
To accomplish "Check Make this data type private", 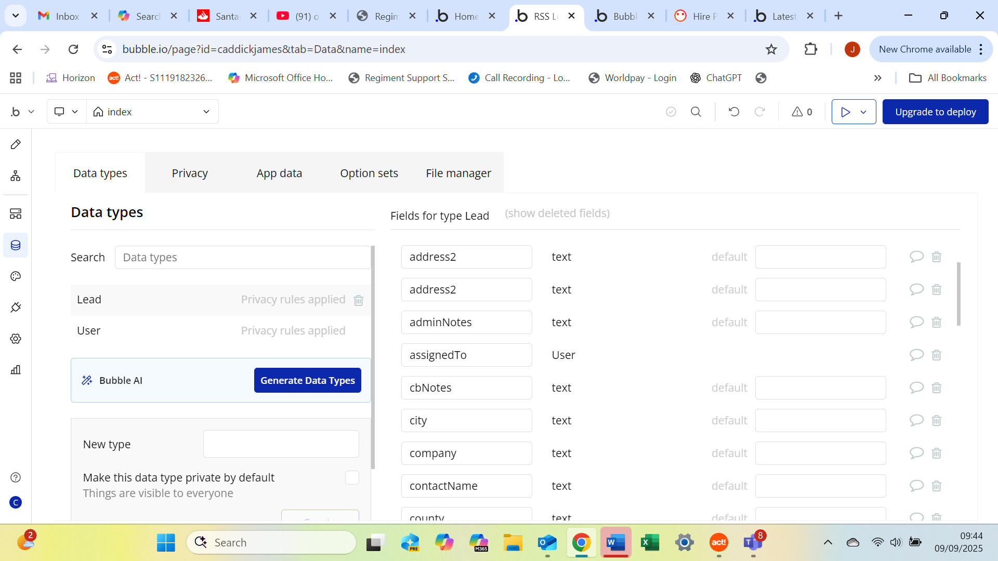I will point(352,477).
